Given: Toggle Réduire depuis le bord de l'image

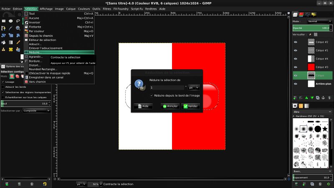Looking at the screenshot, I should 152,96.
